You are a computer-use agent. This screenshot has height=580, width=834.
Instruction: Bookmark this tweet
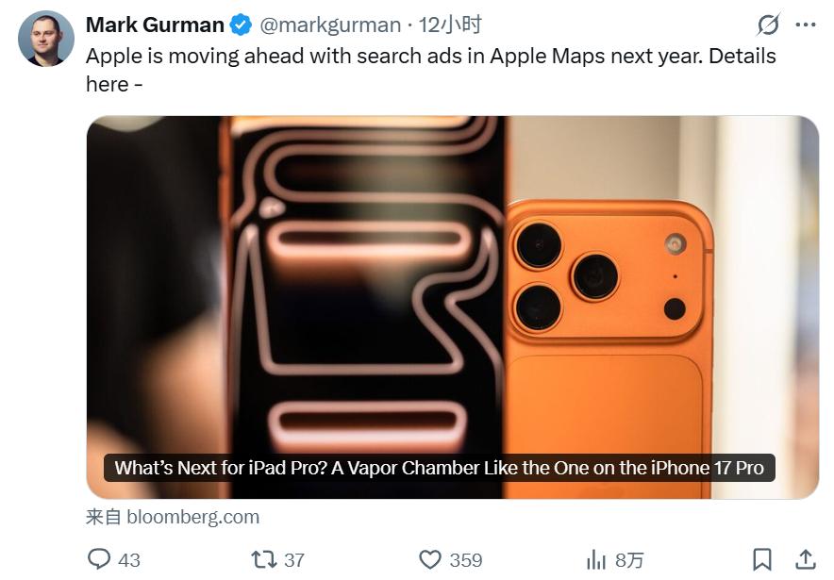pos(762,559)
